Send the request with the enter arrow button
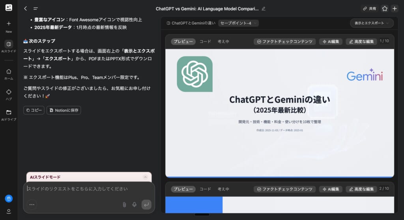The height and width of the screenshot is (220, 404). [146, 205]
